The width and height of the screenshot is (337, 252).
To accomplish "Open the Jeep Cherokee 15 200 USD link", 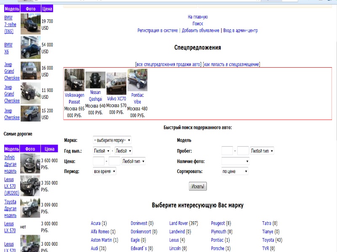I will pyautogui.click(x=12, y=114).
